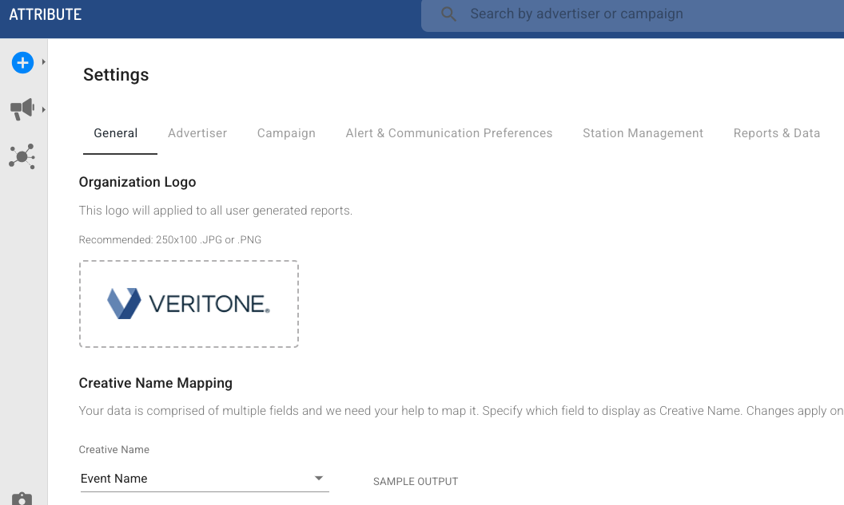The image size is (844, 505).
Task: Open the Reports & Data tab
Action: pyautogui.click(x=777, y=133)
